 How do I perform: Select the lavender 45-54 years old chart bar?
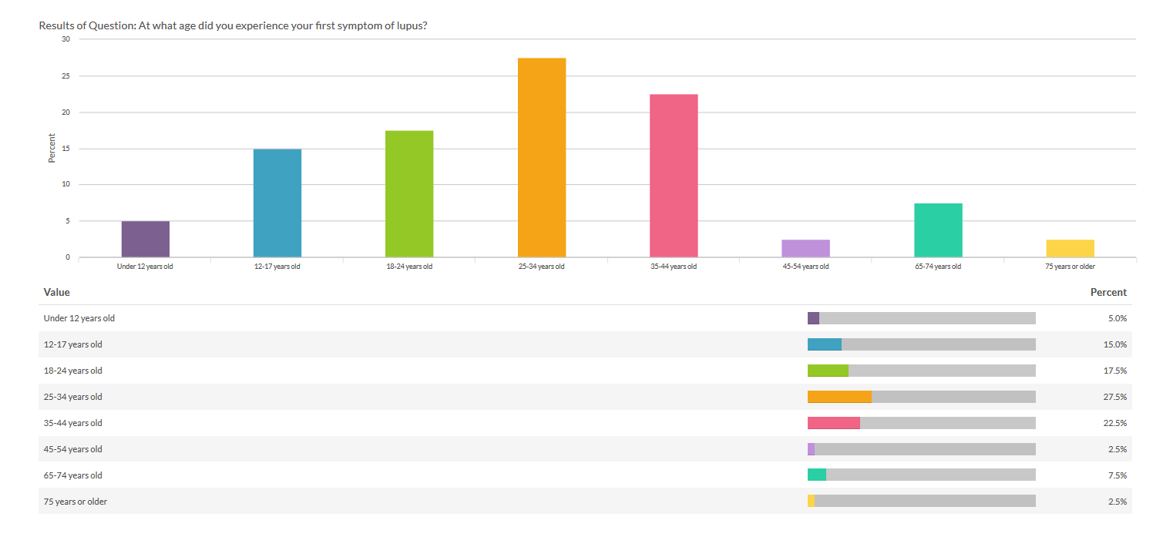coord(805,248)
